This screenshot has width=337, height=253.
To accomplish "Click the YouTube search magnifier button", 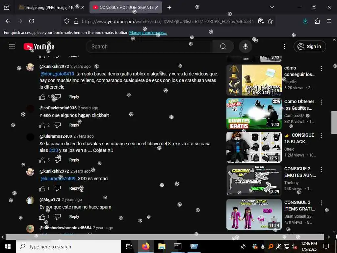I will click(x=223, y=46).
